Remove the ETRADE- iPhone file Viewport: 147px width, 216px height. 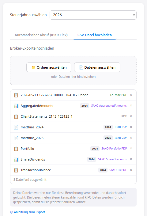point(131,95)
